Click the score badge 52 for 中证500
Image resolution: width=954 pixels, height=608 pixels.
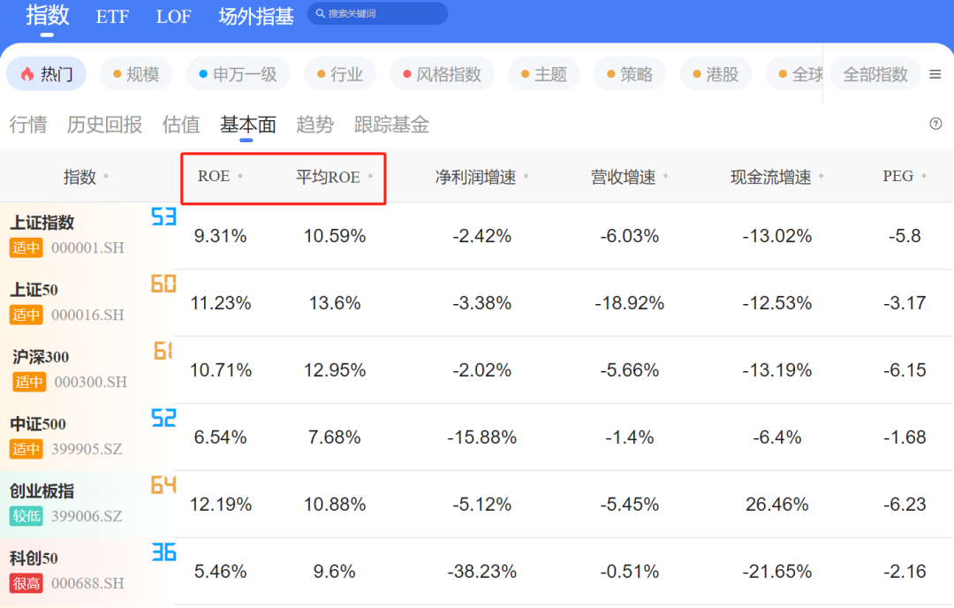(163, 418)
